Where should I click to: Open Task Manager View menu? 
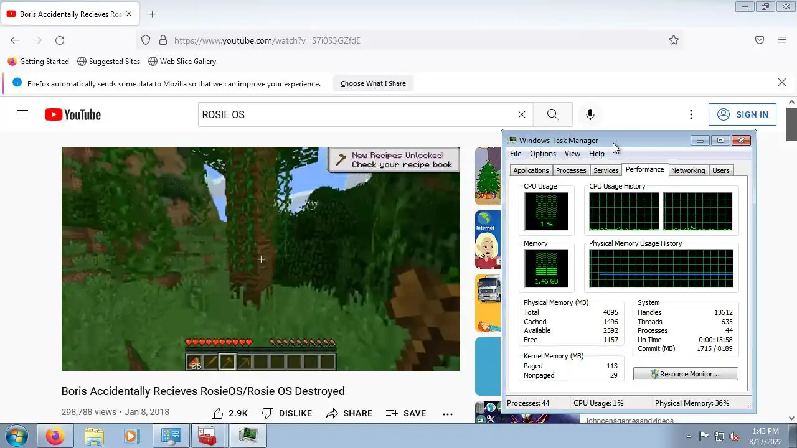[572, 154]
